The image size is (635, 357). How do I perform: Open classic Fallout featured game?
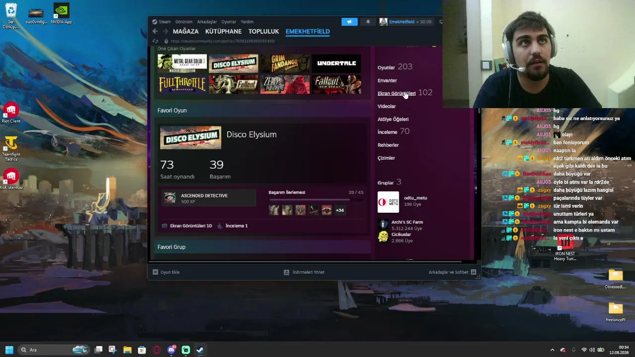(233, 84)
